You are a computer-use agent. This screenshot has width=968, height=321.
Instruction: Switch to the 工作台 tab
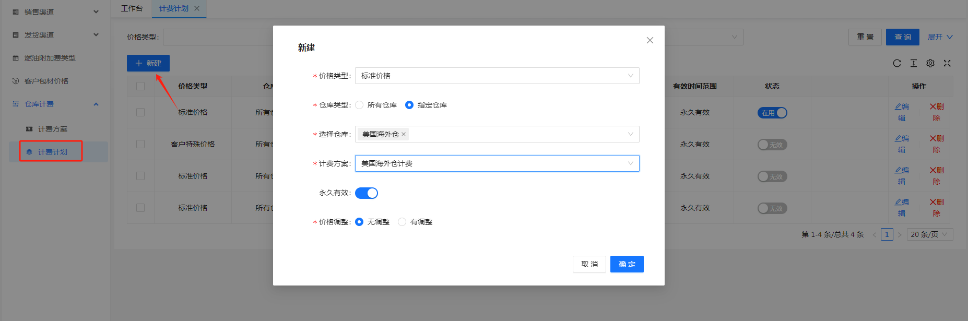point(132,8)
